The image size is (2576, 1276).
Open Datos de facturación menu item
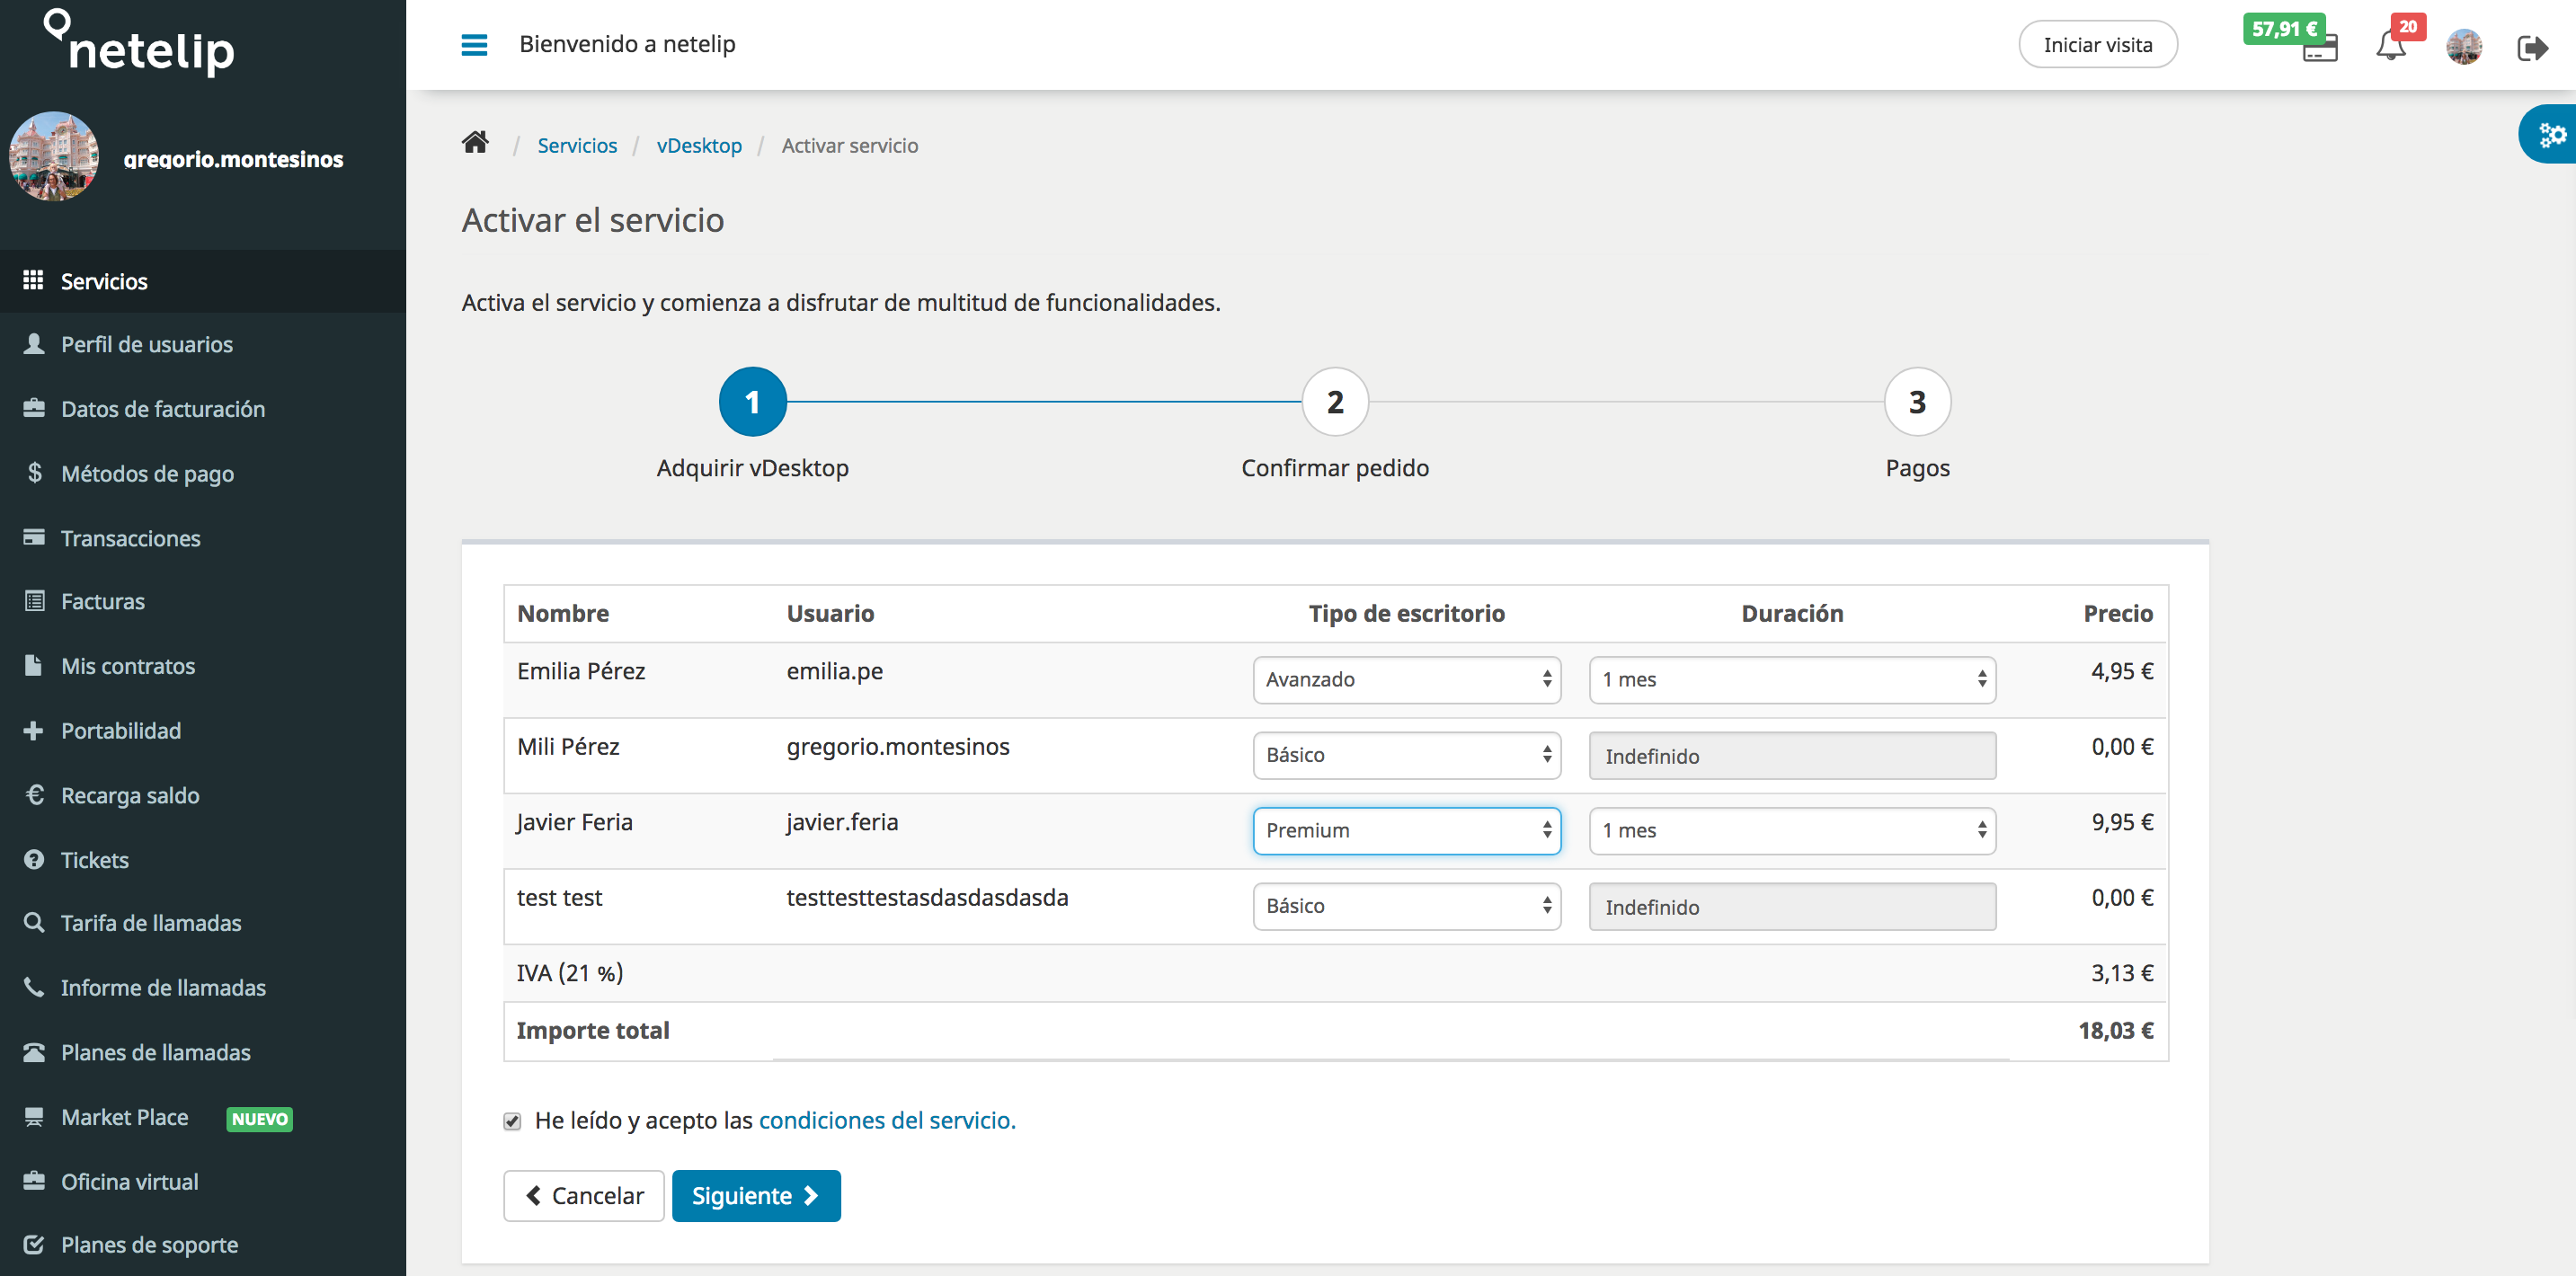pyautogui.click(x=203, y=409)
